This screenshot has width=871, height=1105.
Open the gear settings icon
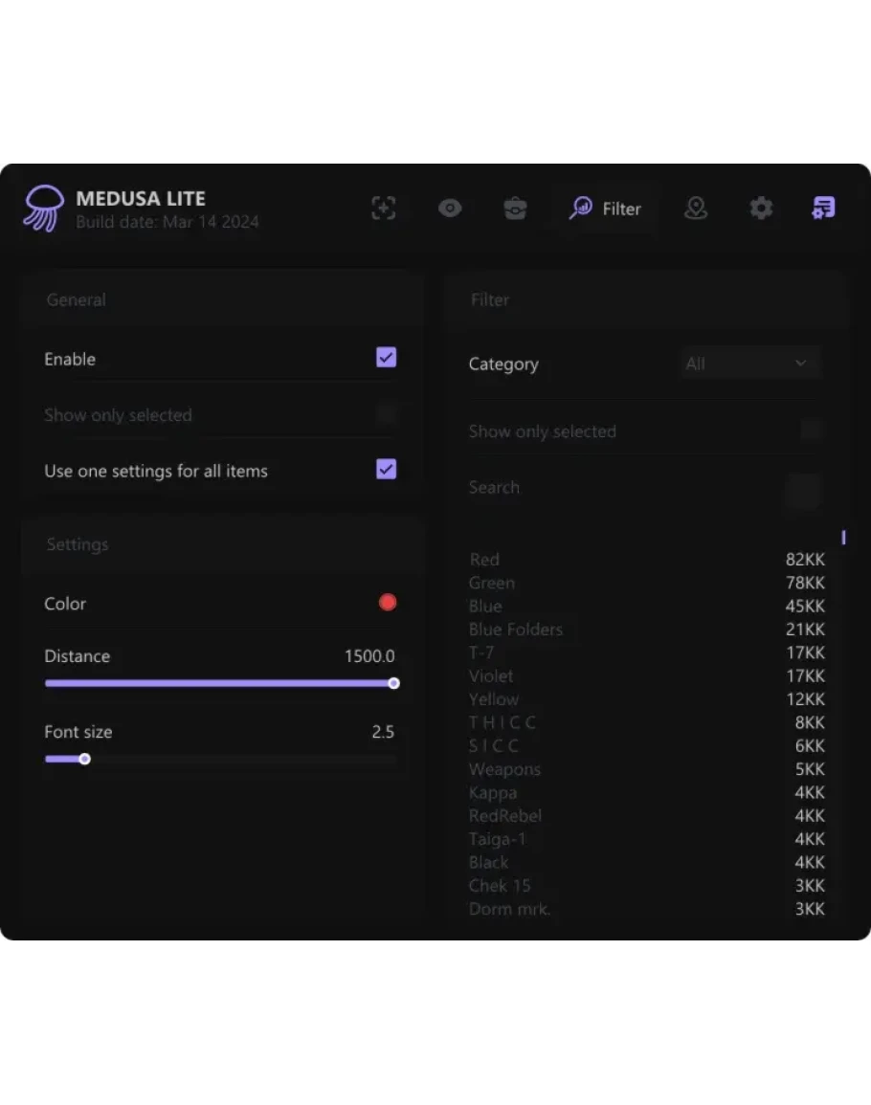pyautogui.click(x=761, y=209)
